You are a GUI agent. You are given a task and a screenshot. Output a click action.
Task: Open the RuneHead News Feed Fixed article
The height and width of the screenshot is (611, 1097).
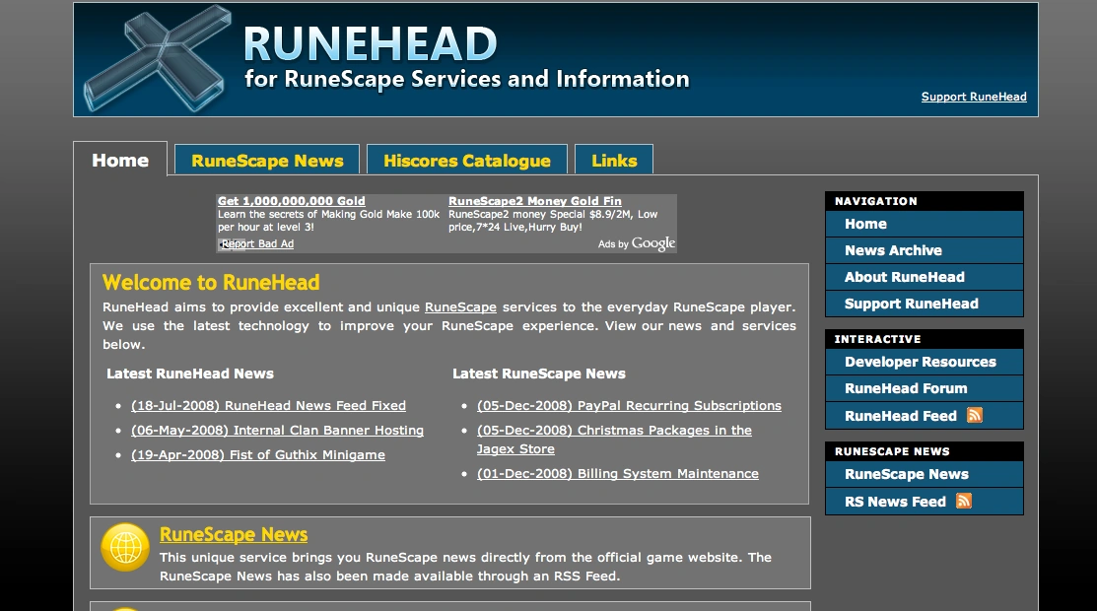click(x=268, y=405)
